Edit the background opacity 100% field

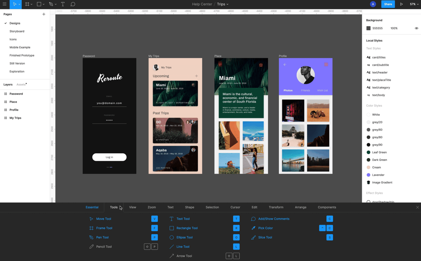(x=394, y=28)
